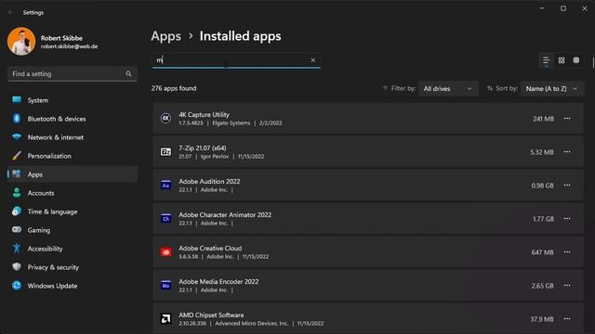The width and height of the screenshot is (595, 334).
Task: Open more options for Adobe Audition 2022
Action: (x=567, y=186)
